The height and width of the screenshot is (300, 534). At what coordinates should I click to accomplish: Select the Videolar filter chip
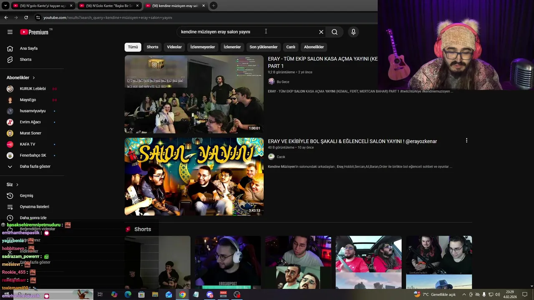174,47
